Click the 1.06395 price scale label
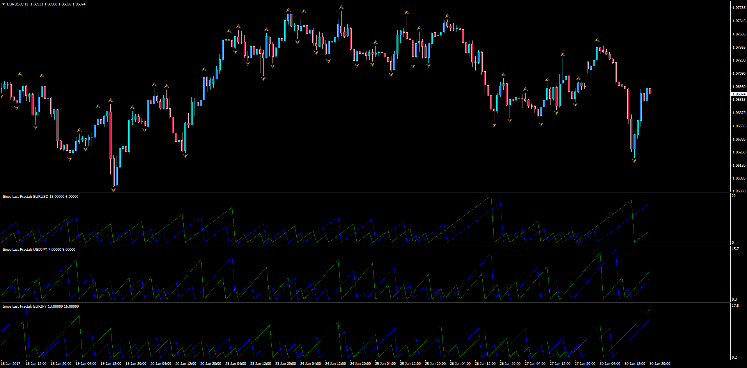The height and width of the screenshot is (368, 747). (x=739, y=139)
